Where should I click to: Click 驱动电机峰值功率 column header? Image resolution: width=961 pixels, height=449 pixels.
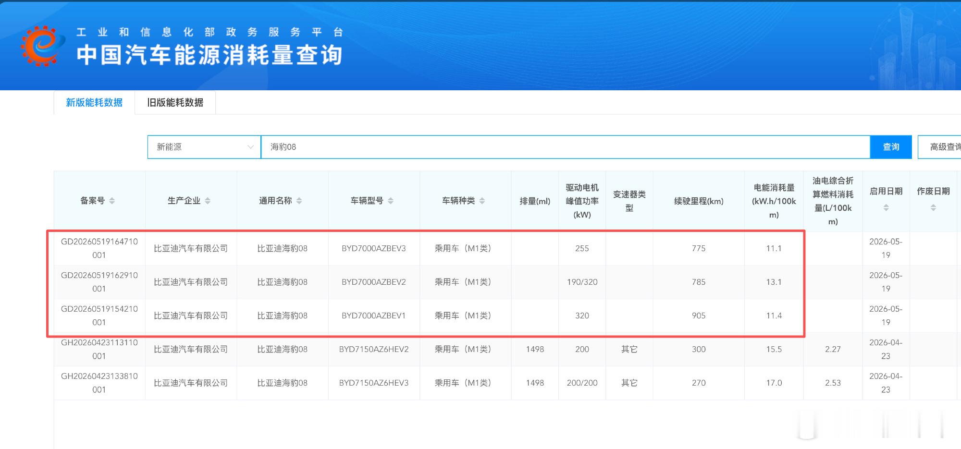click(582, 201)
